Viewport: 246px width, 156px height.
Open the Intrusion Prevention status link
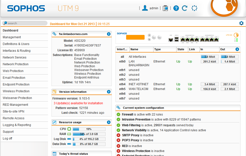(x=136, y=119)
